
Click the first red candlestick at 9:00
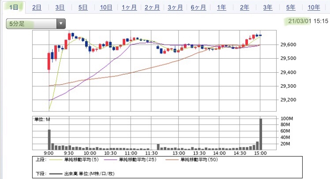click(x=49, y=61)
